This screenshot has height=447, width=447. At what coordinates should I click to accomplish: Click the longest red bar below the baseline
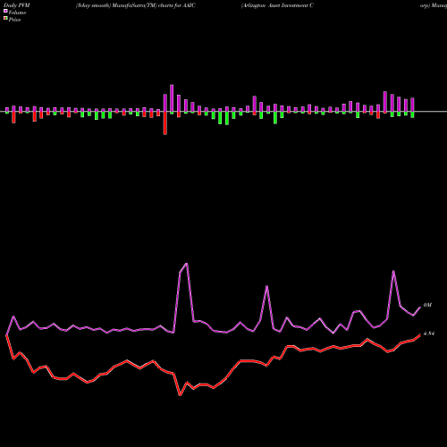(165, 123)
